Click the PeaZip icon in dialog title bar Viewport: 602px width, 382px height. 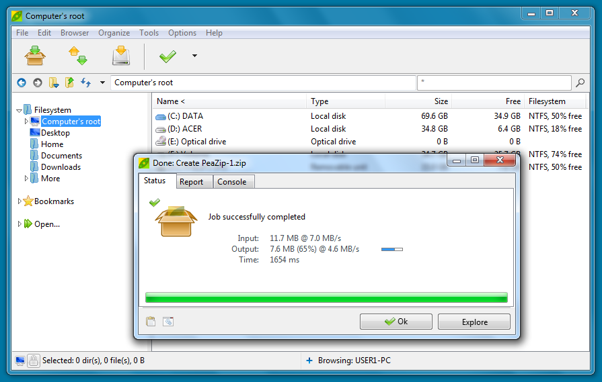[143, 163]
